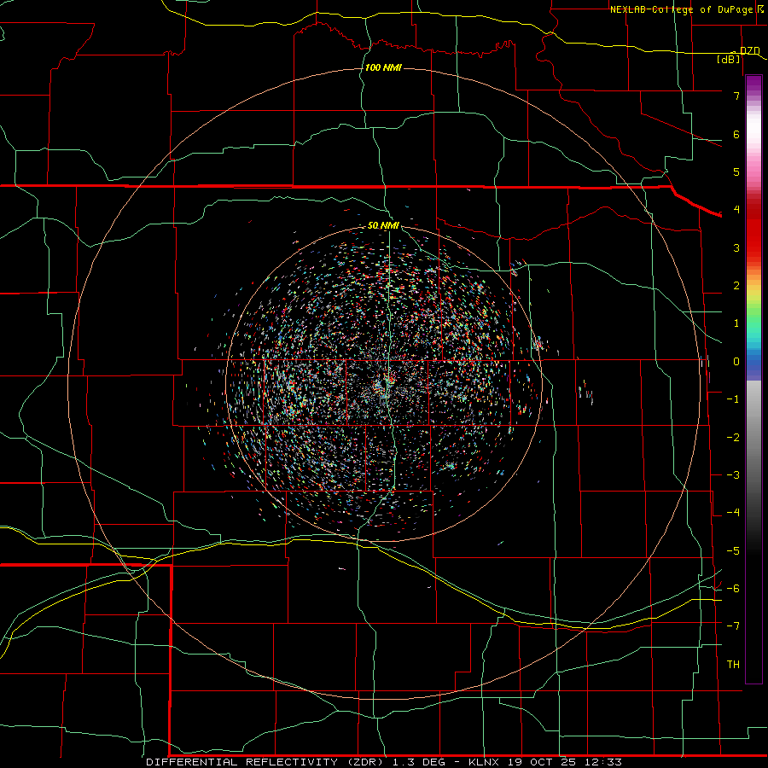Click the 7 value on the dB scale
Image resolution: width=768 pixels, height=768 pixels.
[736, 96]
